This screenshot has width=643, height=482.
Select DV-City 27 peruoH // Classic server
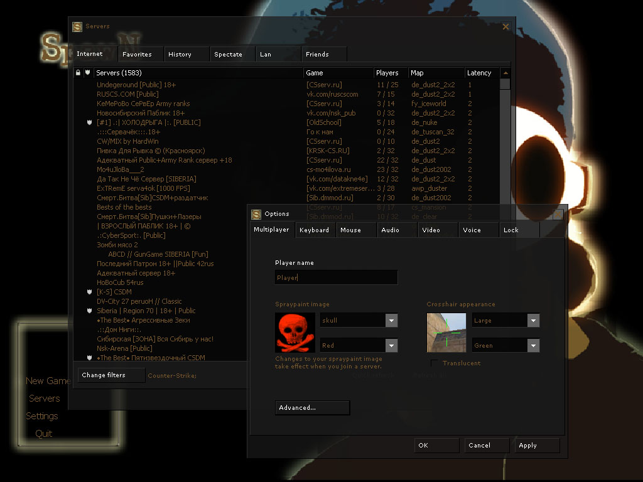(139, 302)
